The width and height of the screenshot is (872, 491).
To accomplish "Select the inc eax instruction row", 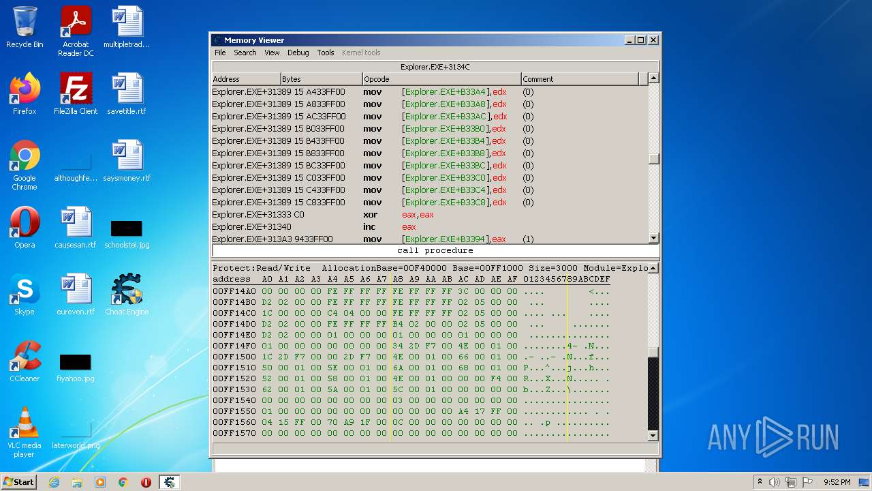I will point(429,227).
